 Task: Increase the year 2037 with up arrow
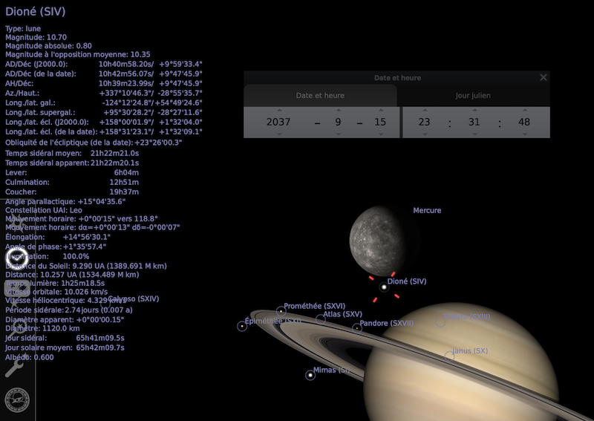(279, 111)
